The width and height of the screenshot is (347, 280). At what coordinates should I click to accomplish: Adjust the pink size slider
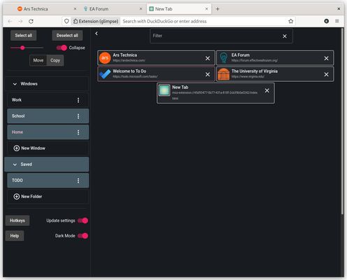click(x=22, y=48)
